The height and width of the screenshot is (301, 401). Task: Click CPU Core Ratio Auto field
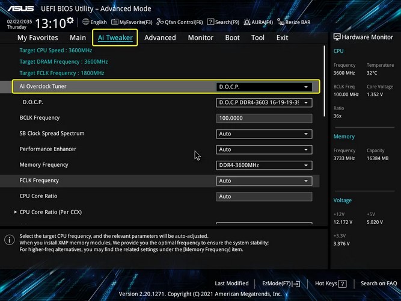(264, 196)
